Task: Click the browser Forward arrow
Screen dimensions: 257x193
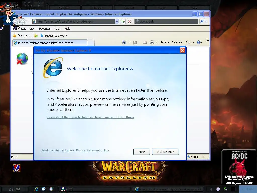Action: coord(22,21)
